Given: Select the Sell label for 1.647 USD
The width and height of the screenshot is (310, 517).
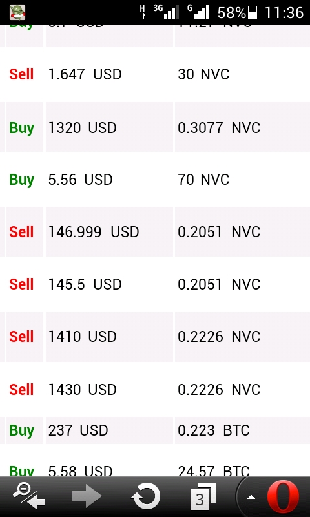Looking at the screenshot, I should [21, 74].
